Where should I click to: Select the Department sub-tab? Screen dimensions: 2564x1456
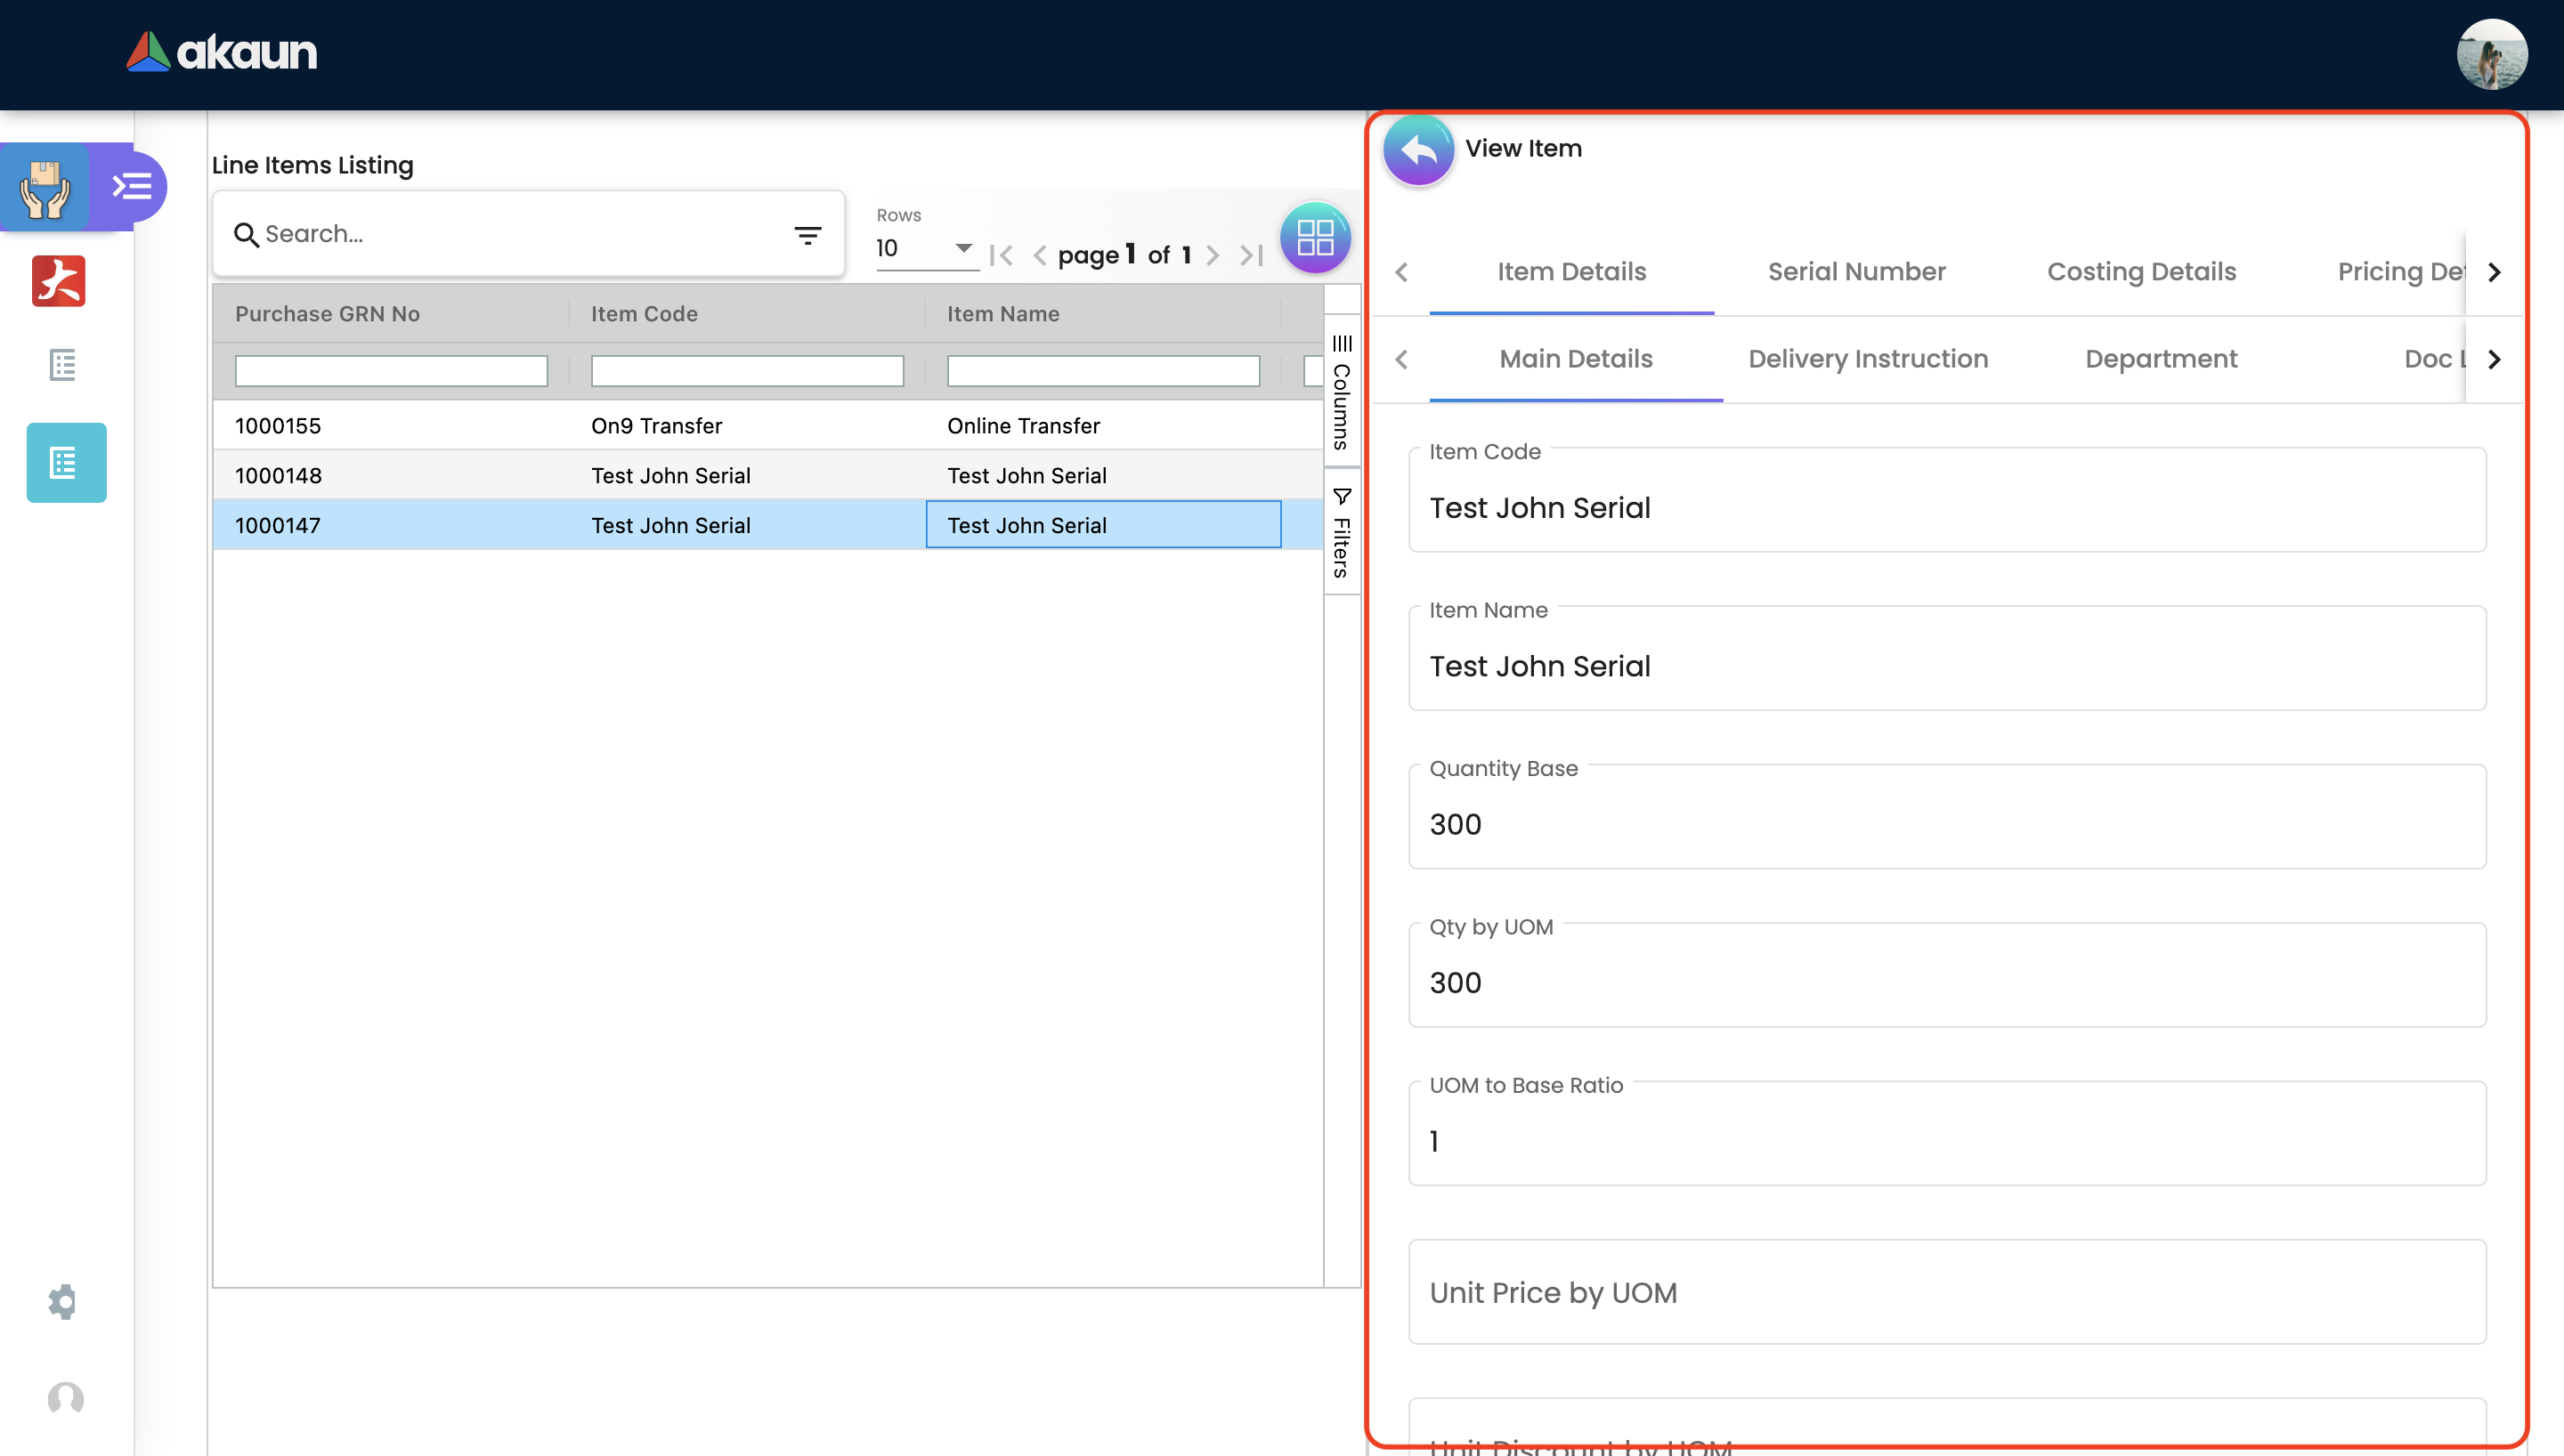(2160, 359)
